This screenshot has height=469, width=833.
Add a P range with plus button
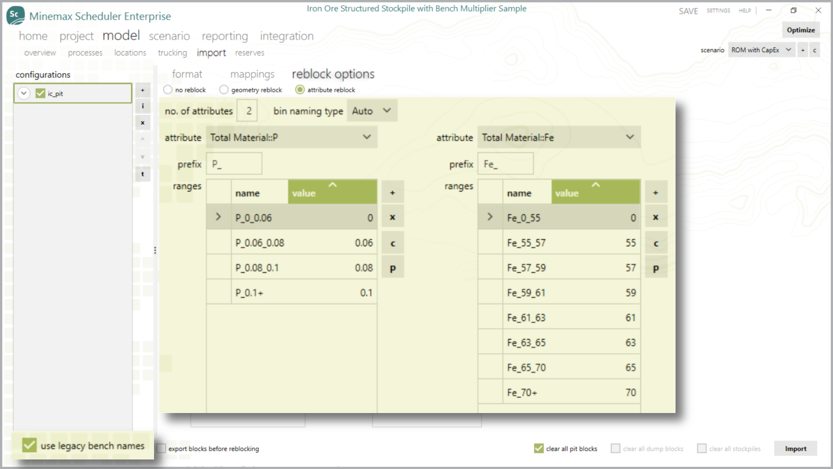pyautogui.click(x=393, y=192)
